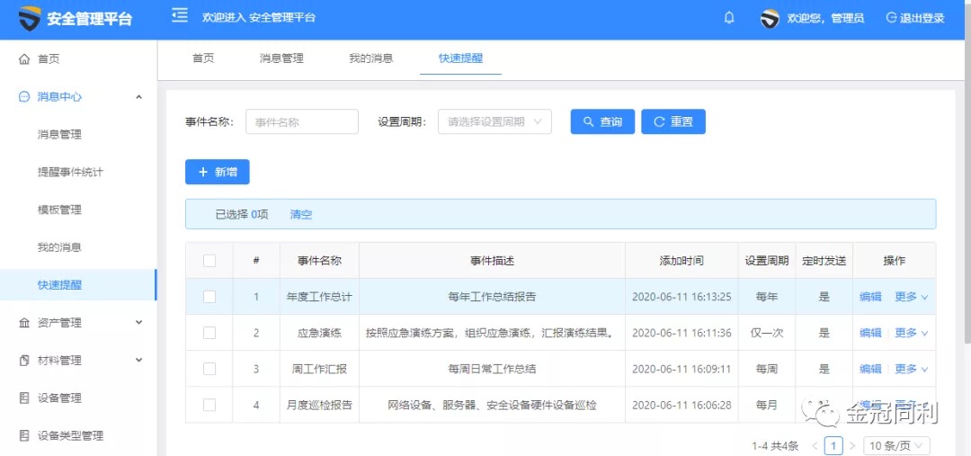The height and width of the screenshot is (456, 971).
Task: Check the select-all checkbox in table header
Action: coord(209,261)
